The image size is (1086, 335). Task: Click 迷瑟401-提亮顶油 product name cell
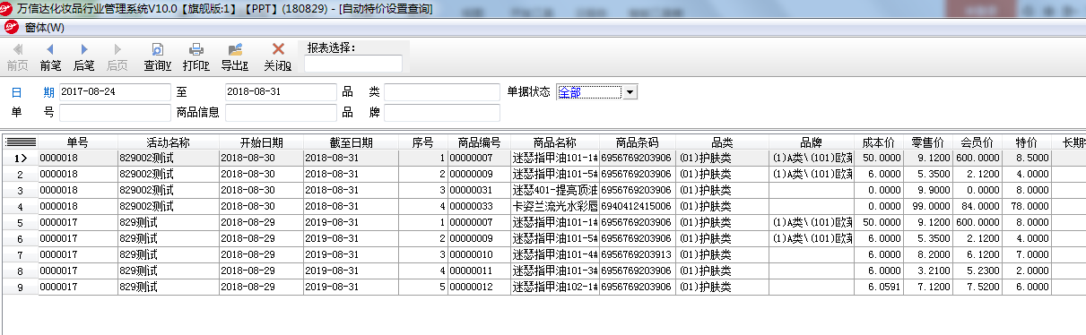click(554, 190)
